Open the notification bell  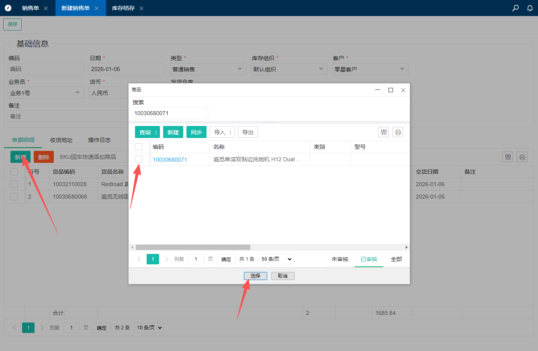[x=530, y=8]
